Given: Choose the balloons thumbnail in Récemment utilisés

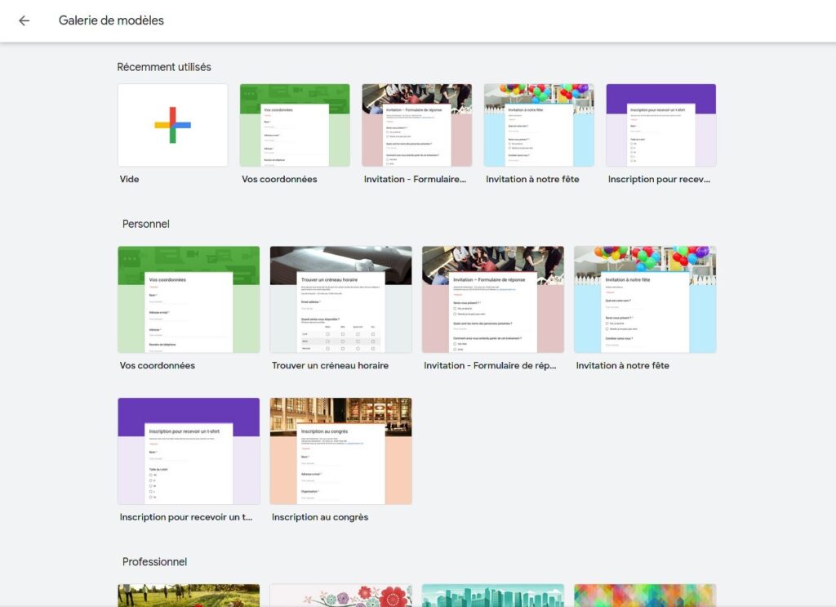Looking at the screenshot, I should click(x=539, y=125).
